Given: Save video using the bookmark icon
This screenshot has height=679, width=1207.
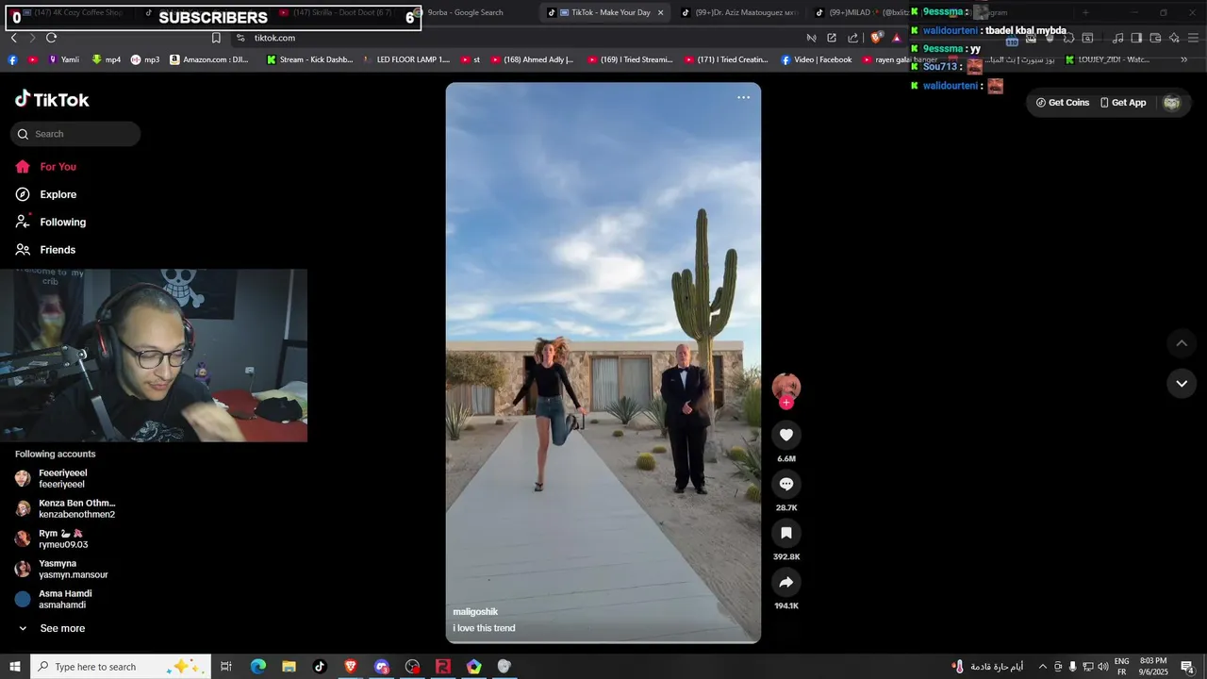Looking at the screenshot, I should (786, 533).
